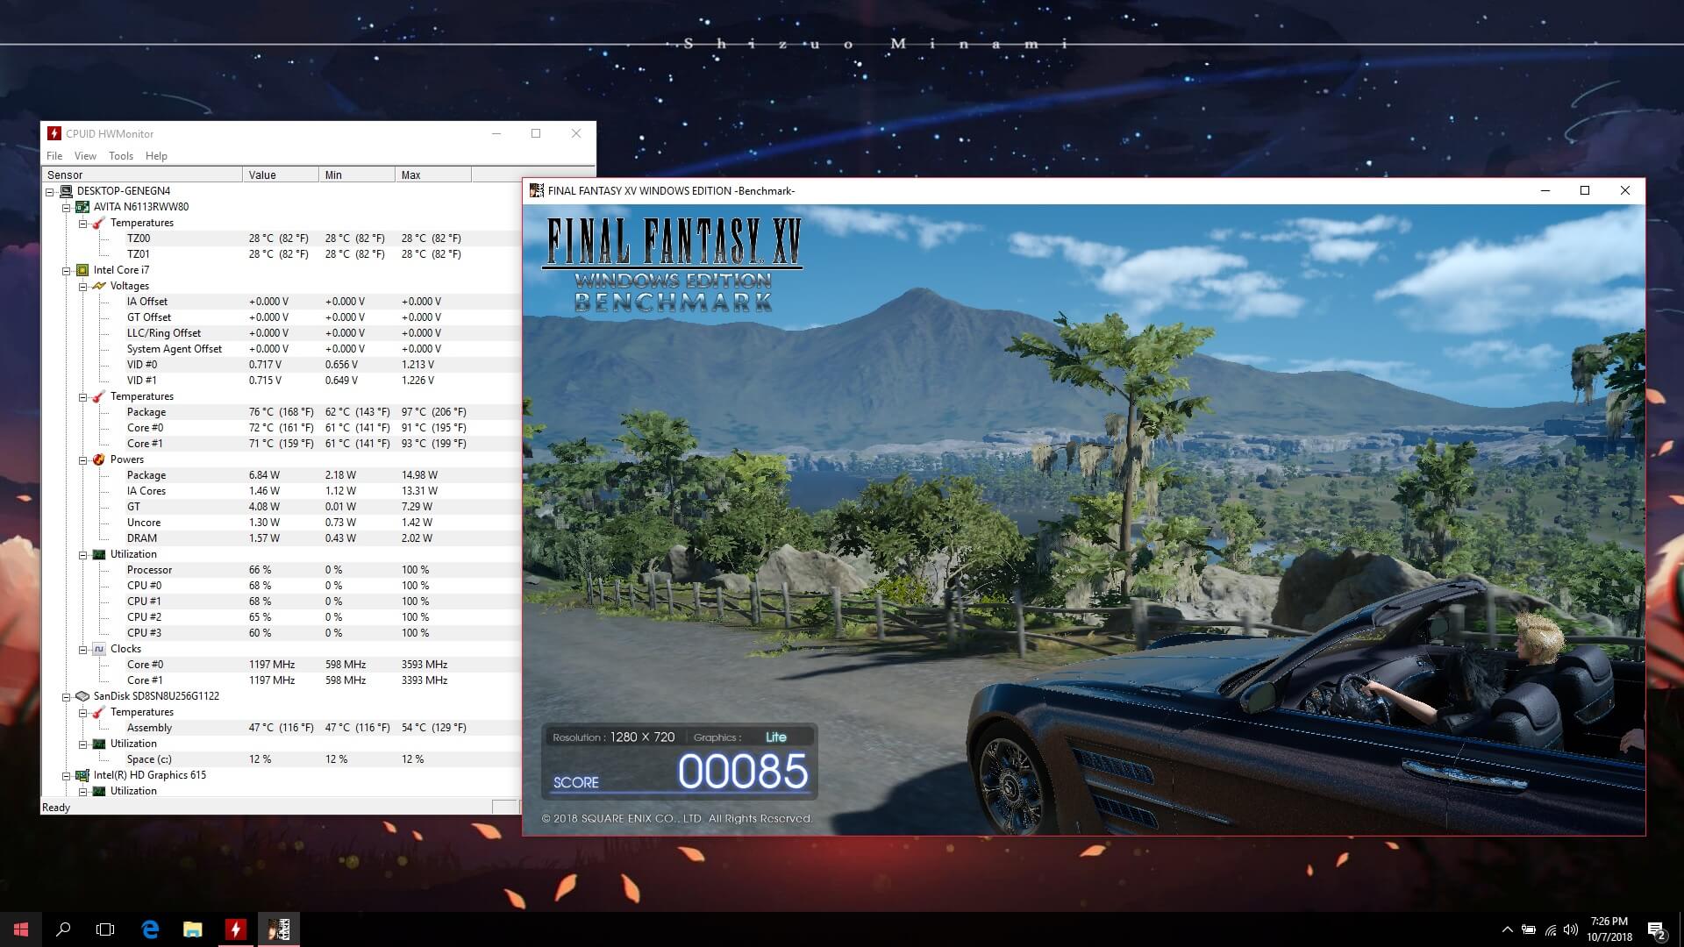Image resolution: width=1684 pixels, height=947 pixels.
Task: Select the CPU Package temperature row
Action: (281, 412)
